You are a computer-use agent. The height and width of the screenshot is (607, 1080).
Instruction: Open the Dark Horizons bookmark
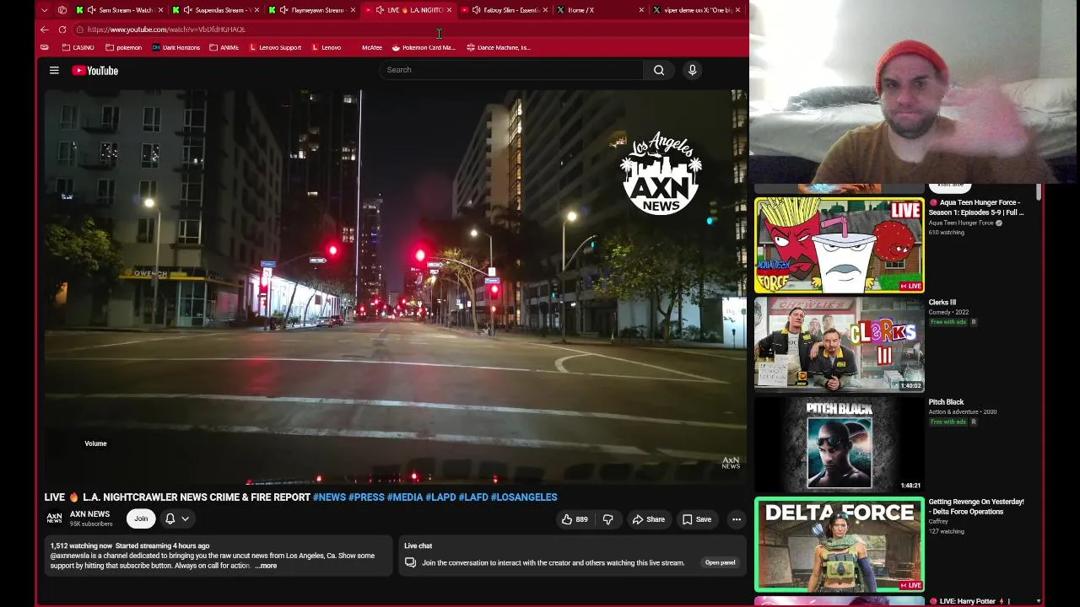(x=175, y=47)
